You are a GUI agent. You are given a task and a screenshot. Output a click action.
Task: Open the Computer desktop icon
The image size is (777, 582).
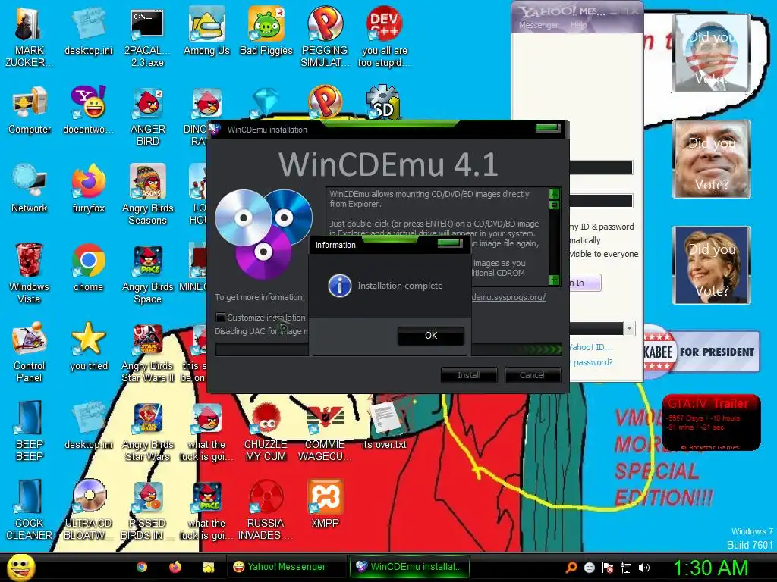pyautogui.click(x=30, y=110)
